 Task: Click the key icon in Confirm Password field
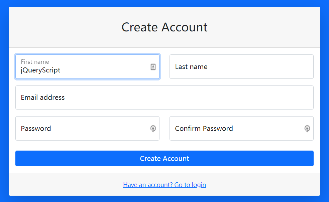point(307,129)
